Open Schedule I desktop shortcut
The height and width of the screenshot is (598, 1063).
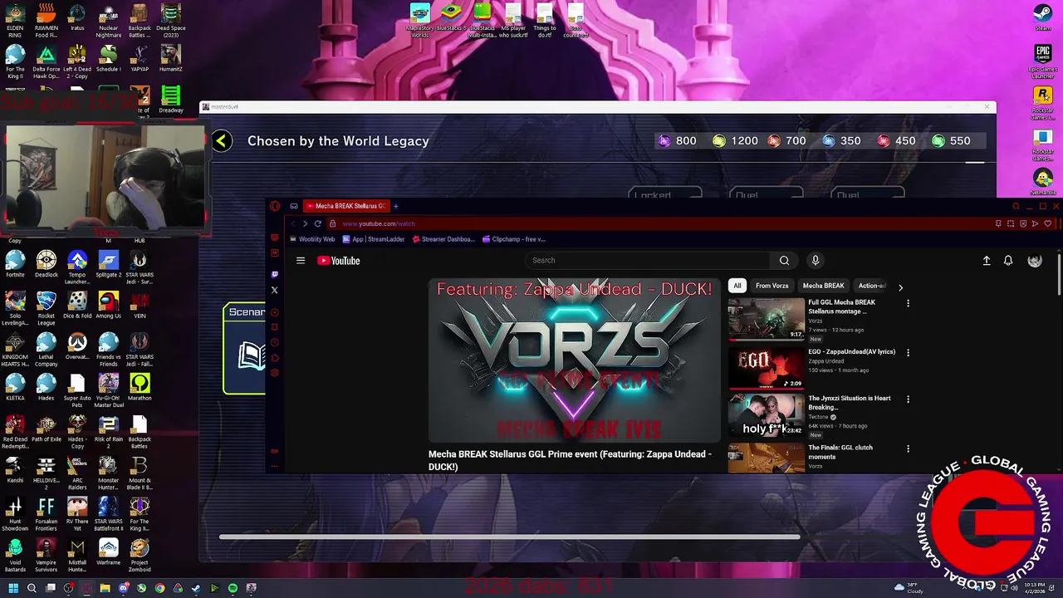pyautogui.click(x=109, y=59)
